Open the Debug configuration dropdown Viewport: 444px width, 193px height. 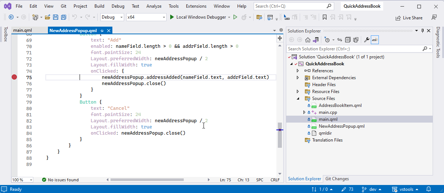(121, 17)
